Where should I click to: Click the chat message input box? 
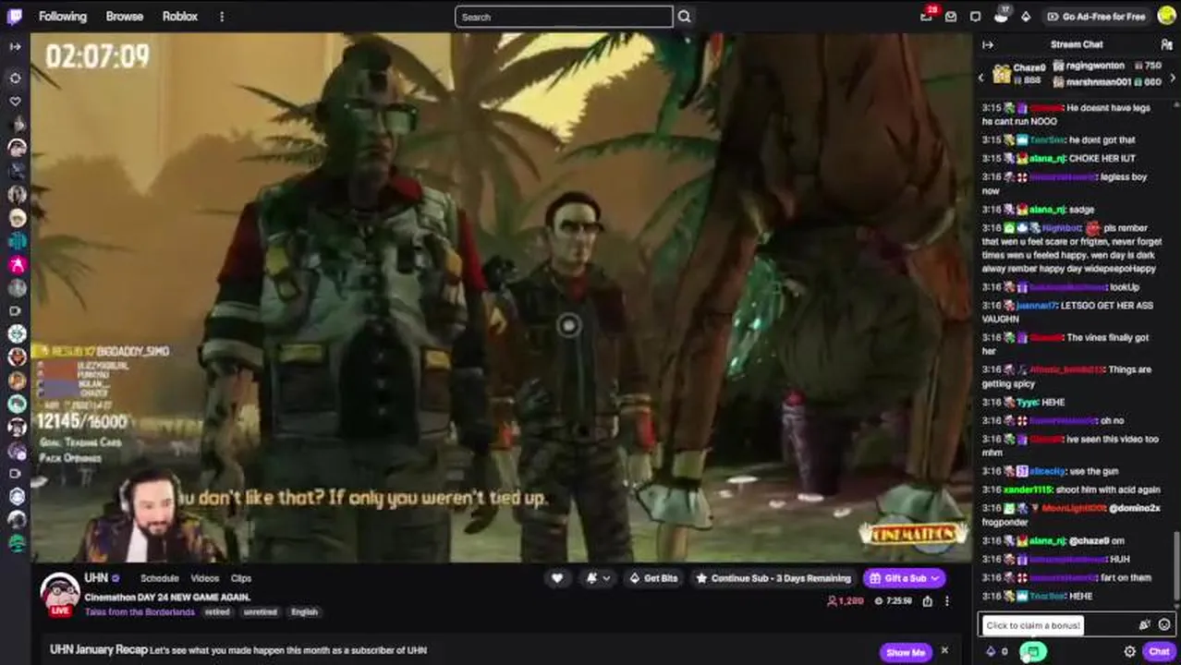point(1077,625)
